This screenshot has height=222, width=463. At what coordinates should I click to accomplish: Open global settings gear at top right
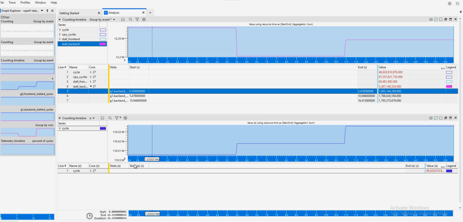coord(450,4)
